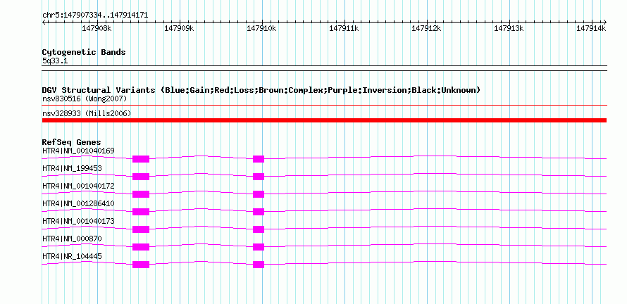Click the 147908k ruler tick label
The width and height of the screenshot is (627, 304).
(97, 28)
